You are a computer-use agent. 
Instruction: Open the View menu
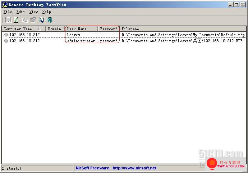pyautogui.click(x=33, y=12)
